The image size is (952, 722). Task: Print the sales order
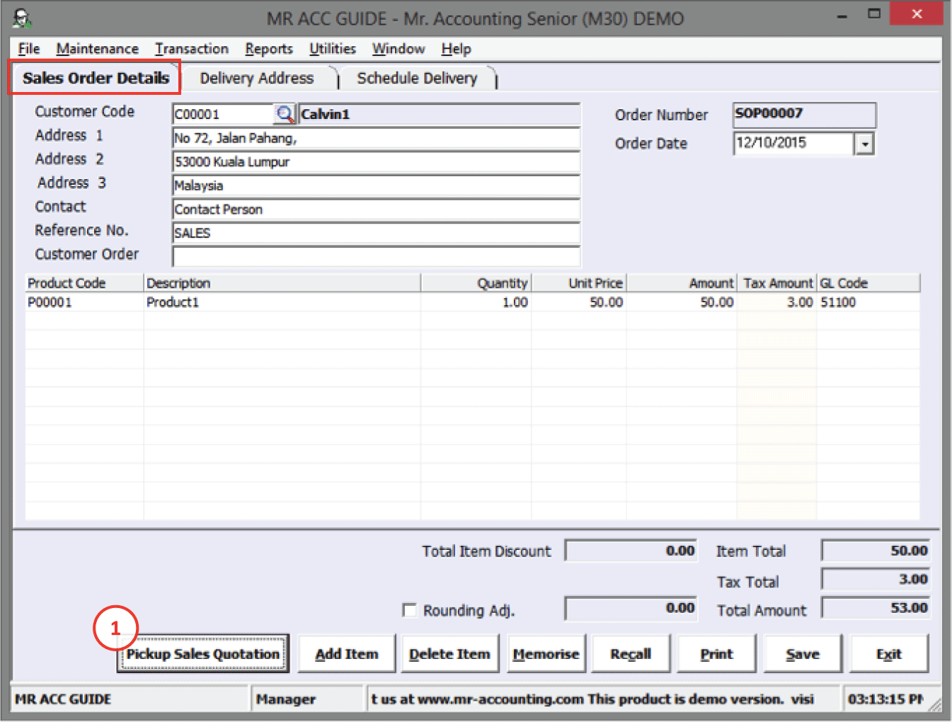click(x=717, y=654)
